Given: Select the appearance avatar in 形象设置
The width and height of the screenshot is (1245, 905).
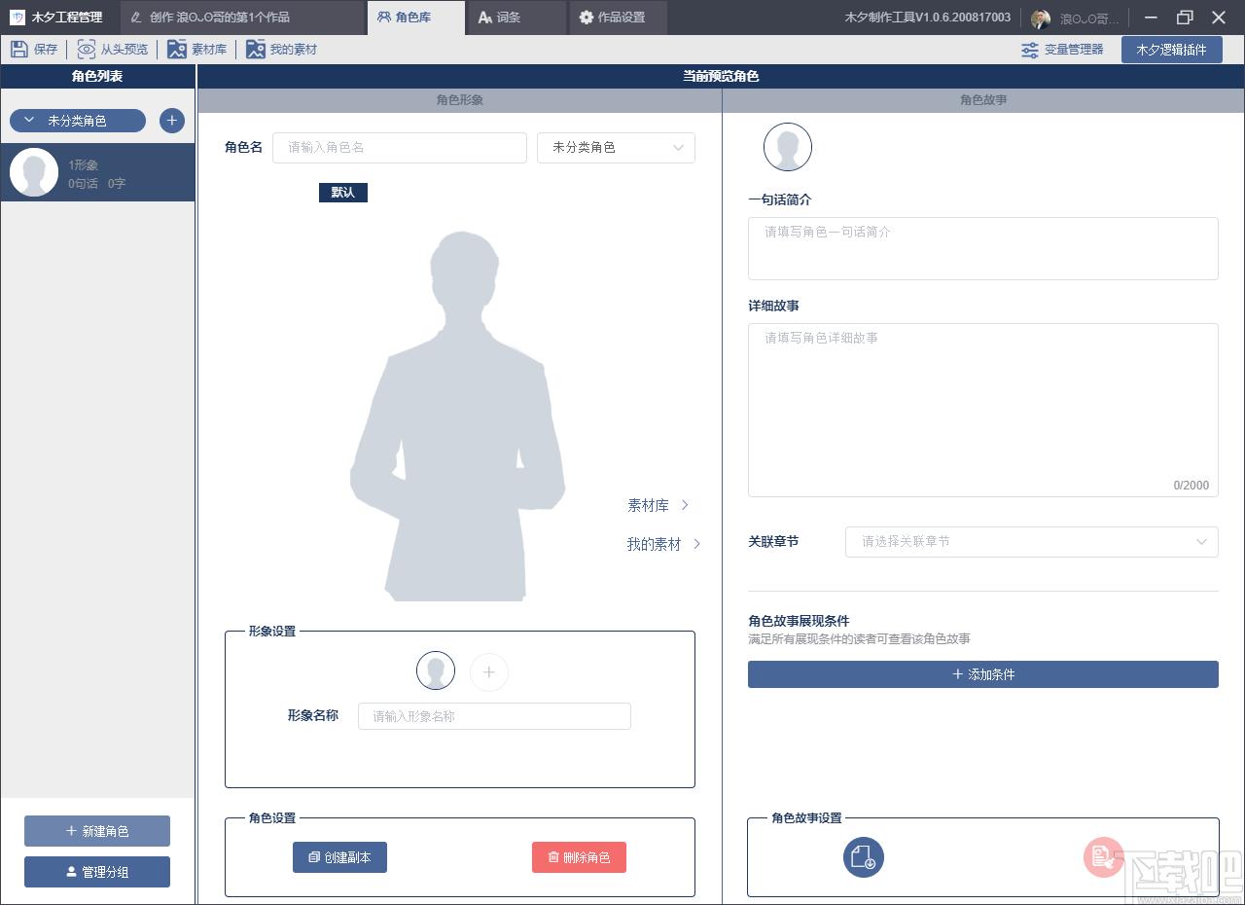Looking at the screenshot, I should [x=436, y=671].
